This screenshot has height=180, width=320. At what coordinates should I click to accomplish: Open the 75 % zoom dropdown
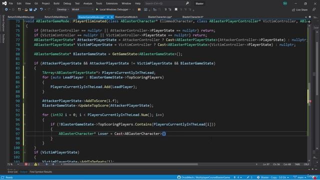click(12, 164)
